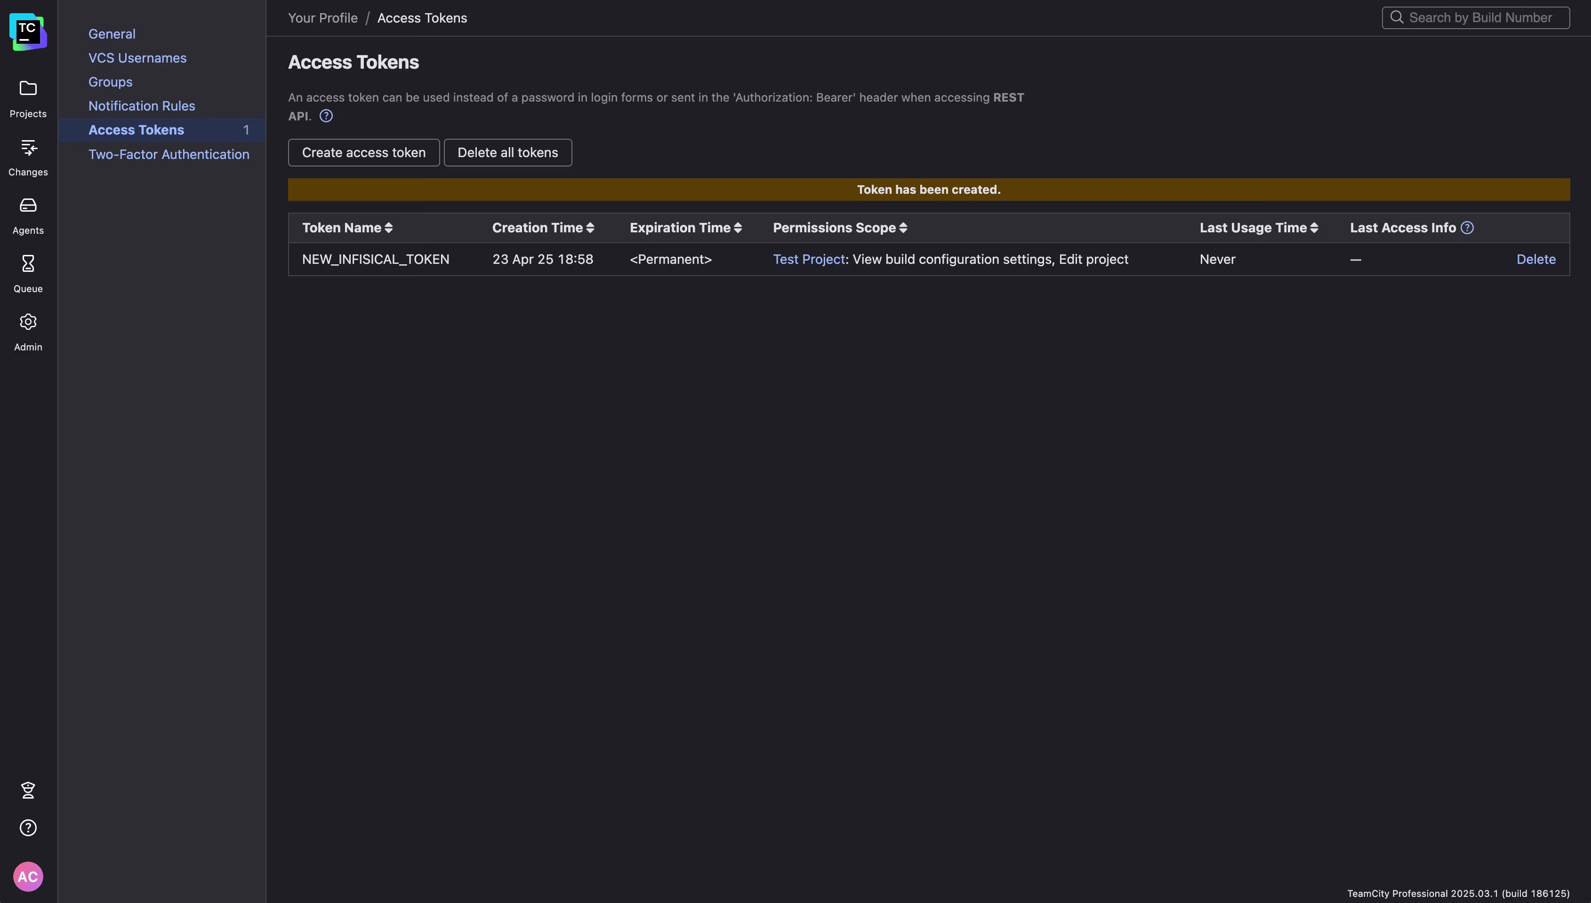Screen dimensions: 1591x903
Task: Click the search magnifier icon
Action: (x=1396, y=17)
